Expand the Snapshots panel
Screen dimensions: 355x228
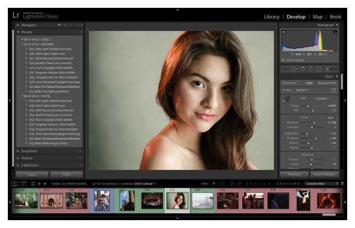click(18, 151)
